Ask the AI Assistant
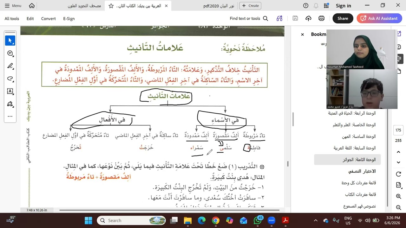The width and height of the screenshot is (406, 228). click(x=379, y=18)
